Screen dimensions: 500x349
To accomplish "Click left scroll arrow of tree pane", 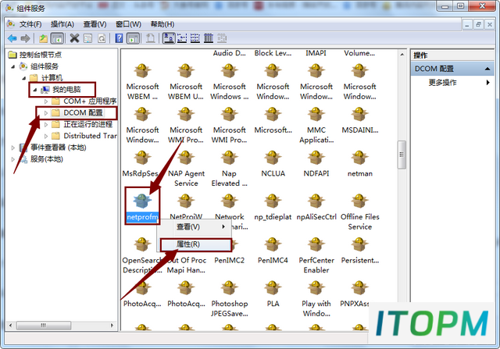I will click(x=10, y=326).
